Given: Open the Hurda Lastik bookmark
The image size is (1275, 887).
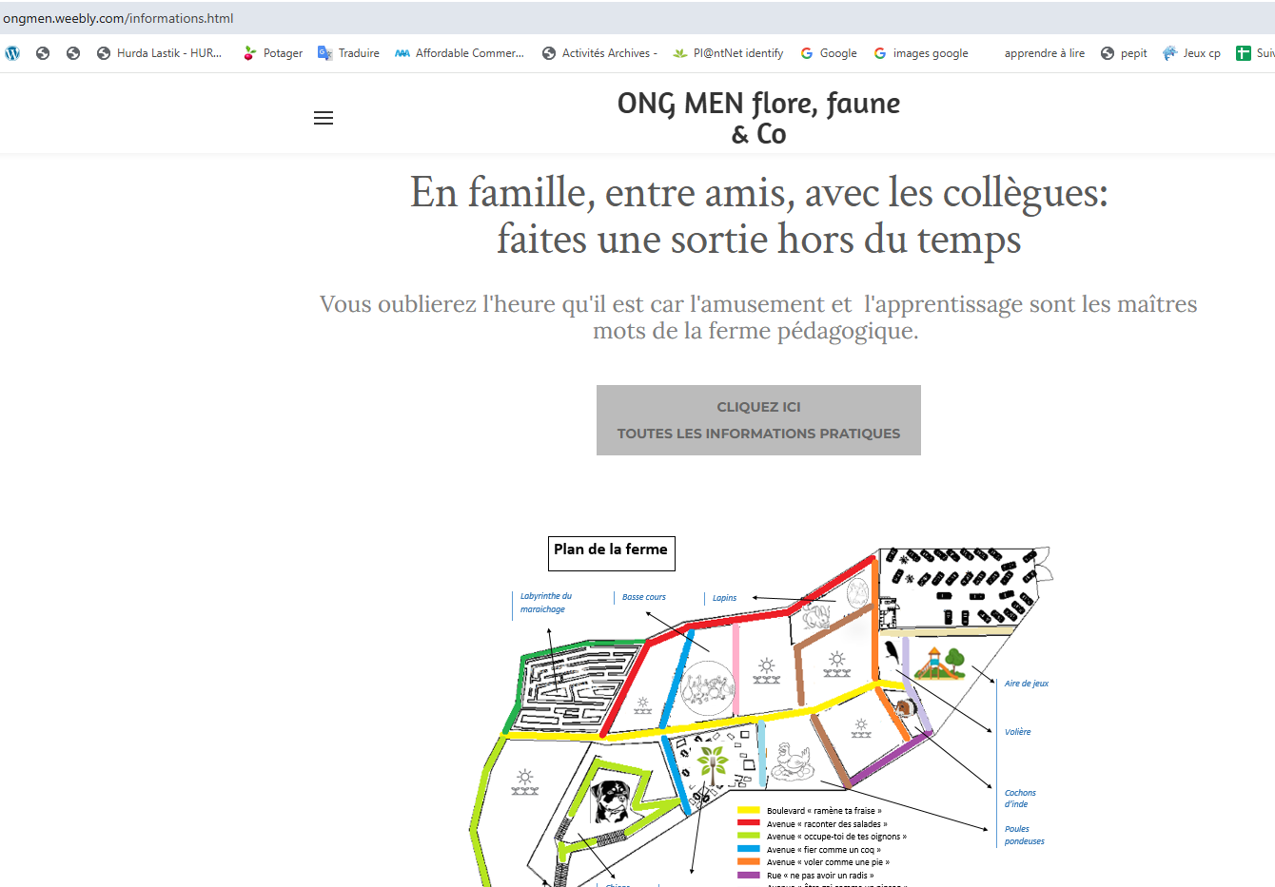Looking at the screenshot, I should click(x=159, y=53).
